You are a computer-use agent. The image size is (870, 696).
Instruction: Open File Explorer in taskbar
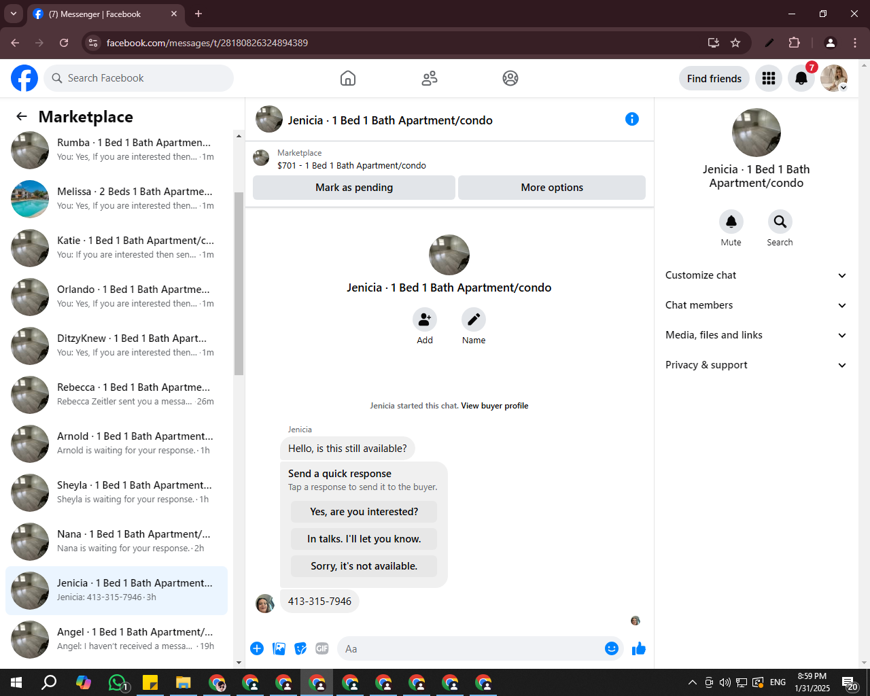(184, 682)
